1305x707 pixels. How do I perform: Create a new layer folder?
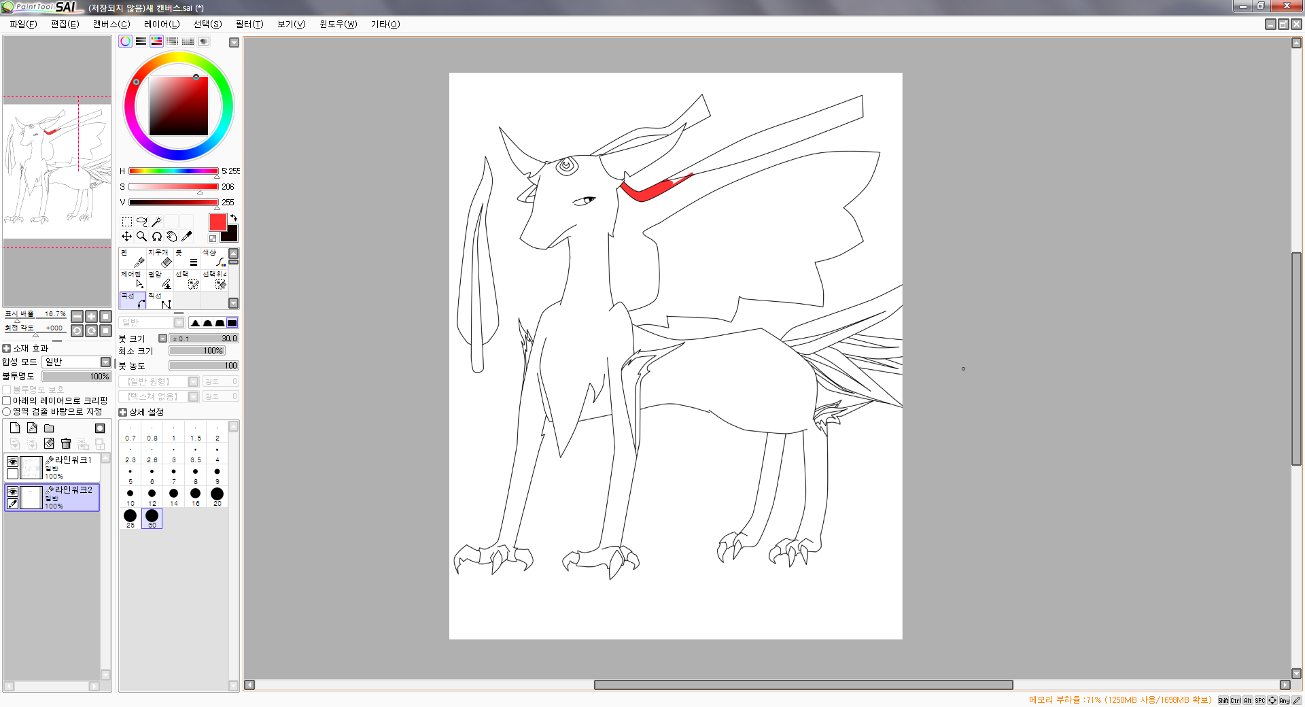pos(49,428)
